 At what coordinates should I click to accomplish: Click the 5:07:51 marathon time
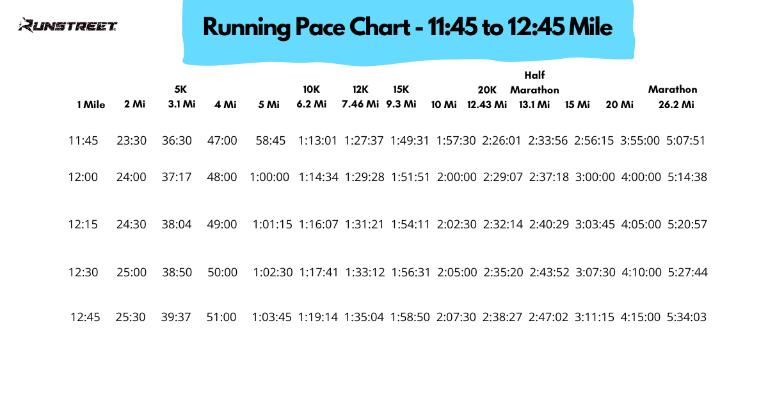(686, 141)
